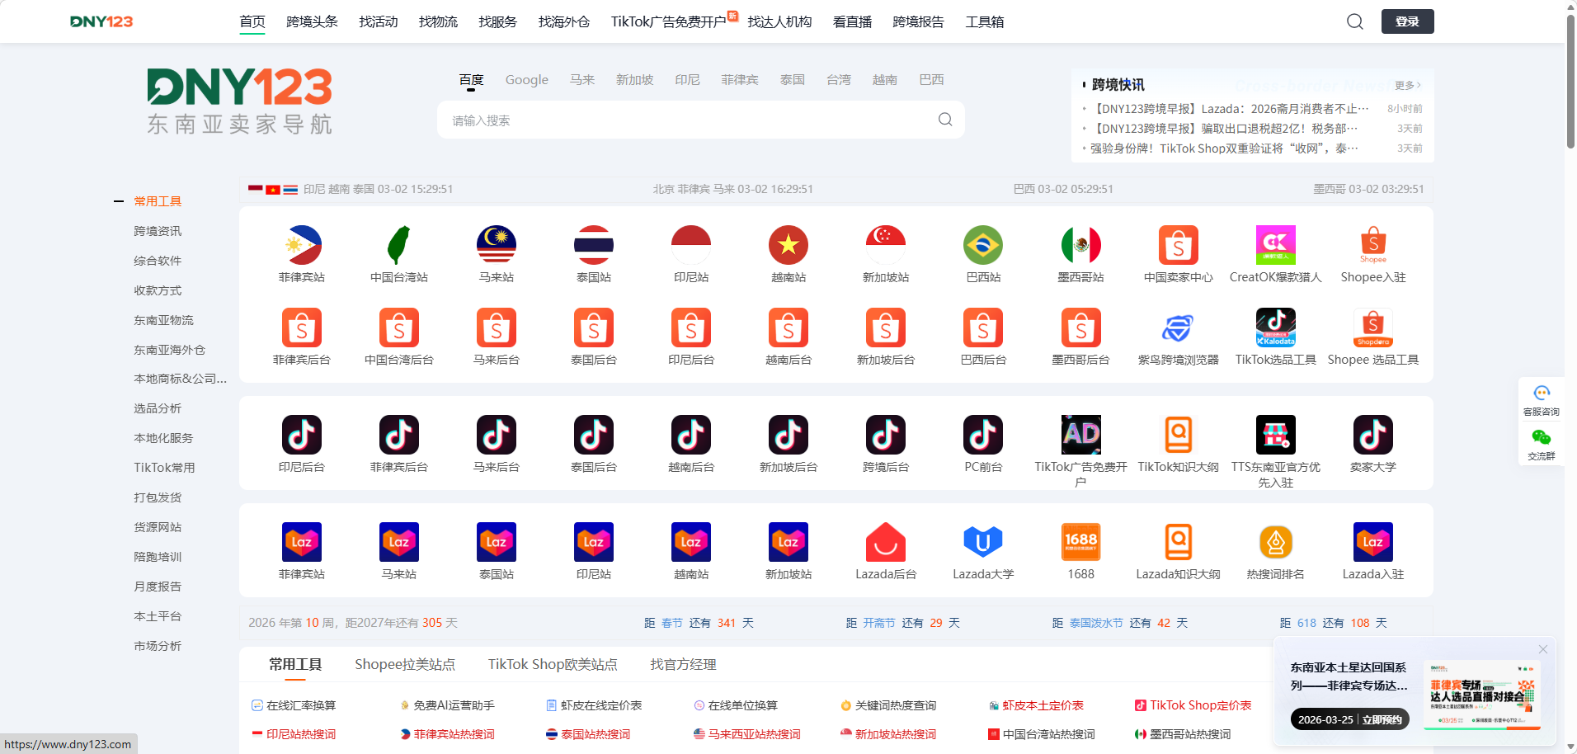Open the Lazada知识大纲 icon
The height and width of the screenshot is (754, 1577).
tap(1178, 542)
